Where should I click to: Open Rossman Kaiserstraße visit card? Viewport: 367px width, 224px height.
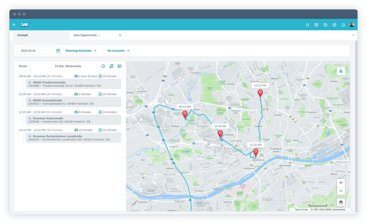pyautogui.click(x=73, y=120)
